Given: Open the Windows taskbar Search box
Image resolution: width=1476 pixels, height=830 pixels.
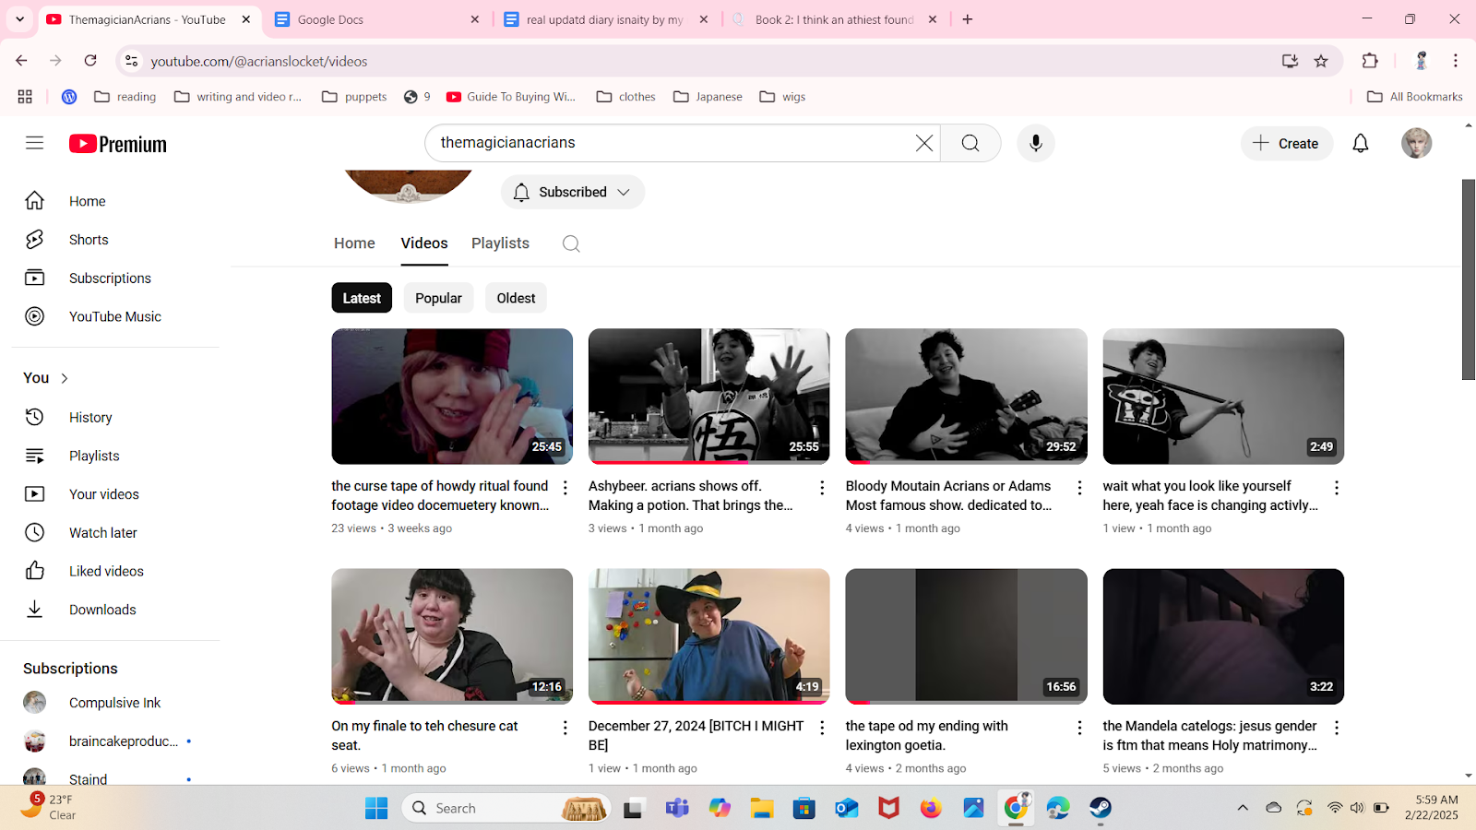Looking at the screenshot, I should coord(506,808).
